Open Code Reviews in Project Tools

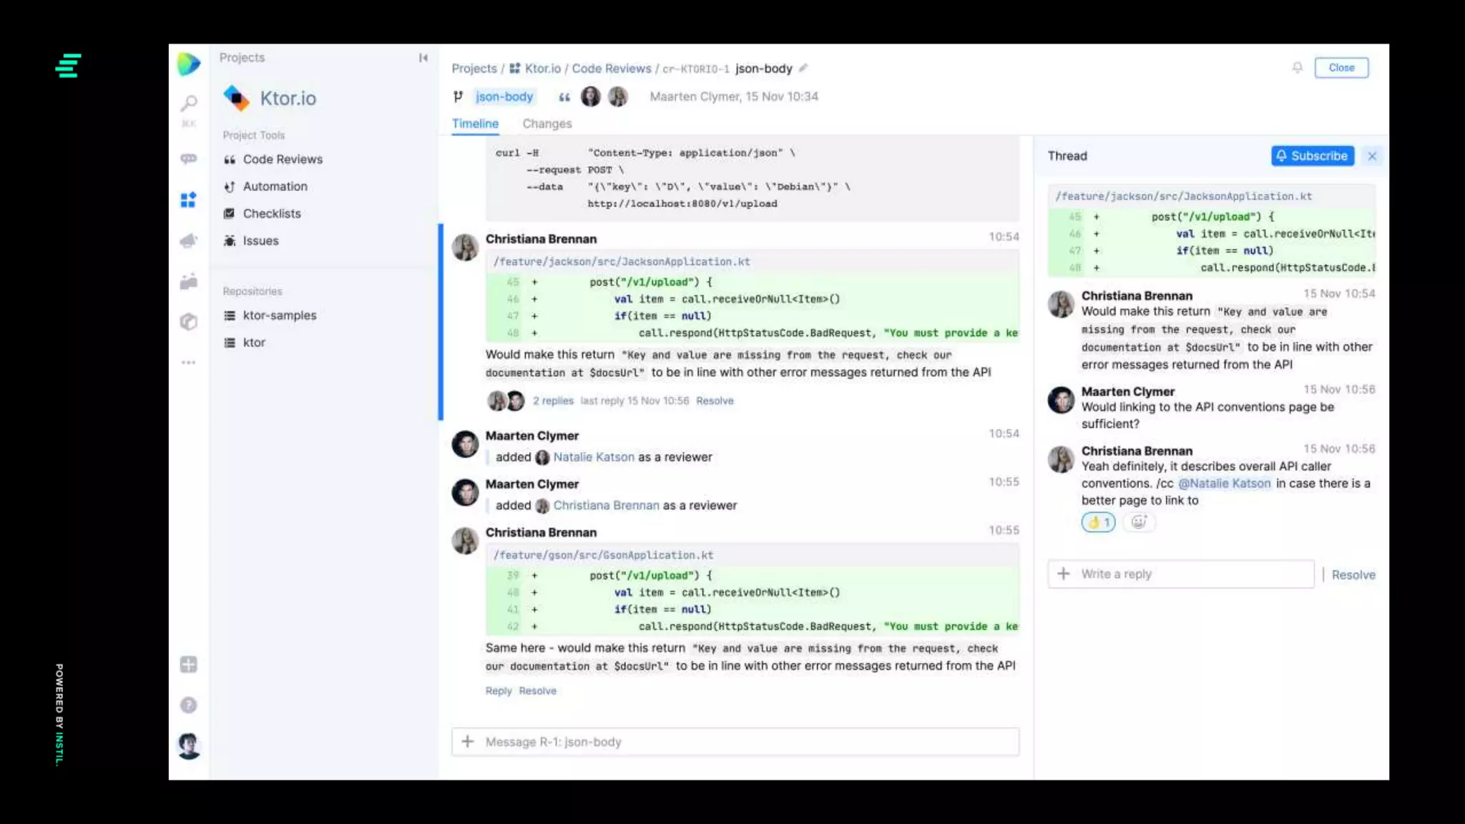[282, 160]
